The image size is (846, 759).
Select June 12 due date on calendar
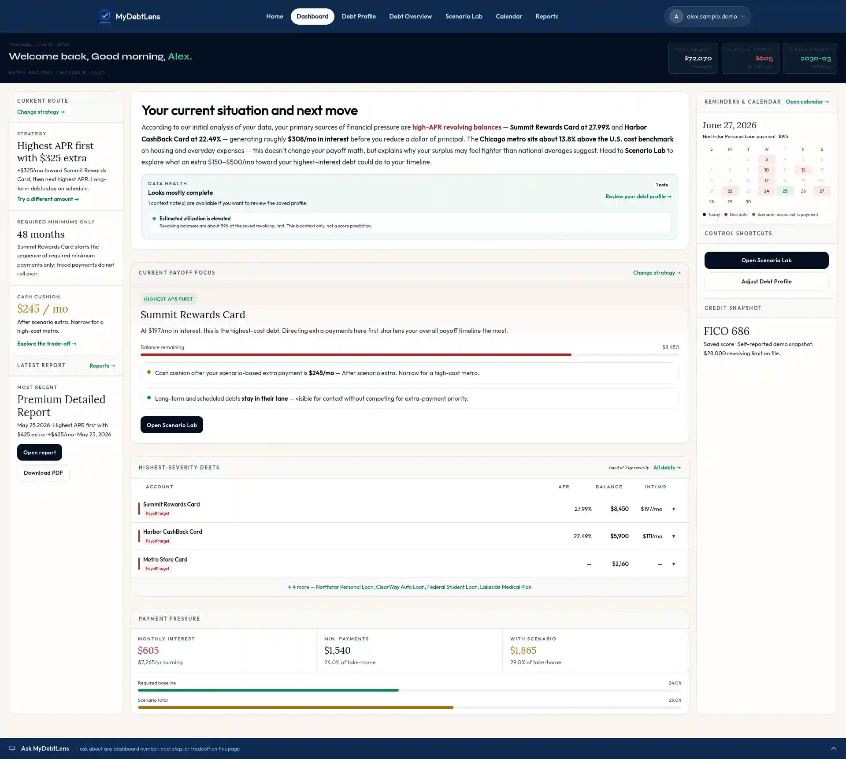[803, 170]
